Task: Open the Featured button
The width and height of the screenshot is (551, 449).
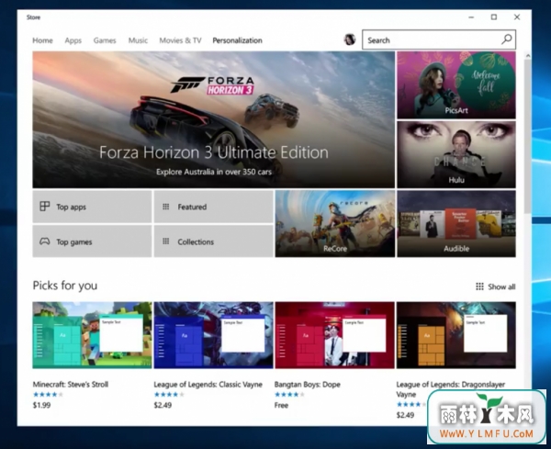Action: pos(213,207)
